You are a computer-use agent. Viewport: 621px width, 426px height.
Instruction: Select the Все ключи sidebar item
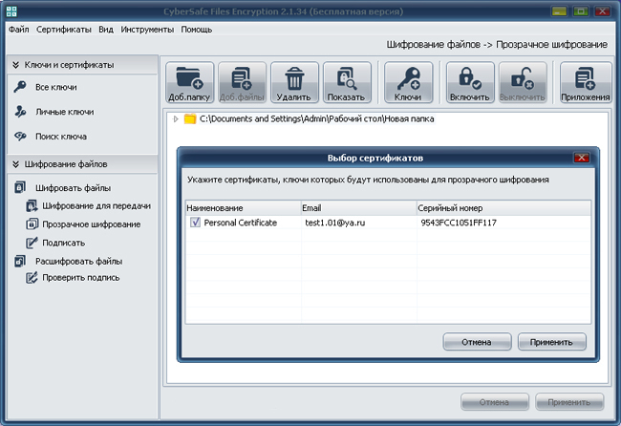pos(56,87)
